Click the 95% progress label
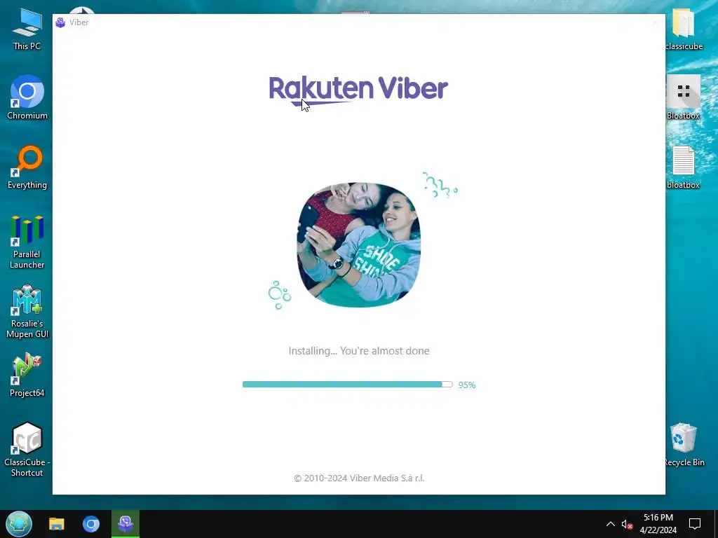718x538 pixels. pyautogui.click(x=466, y=385)
